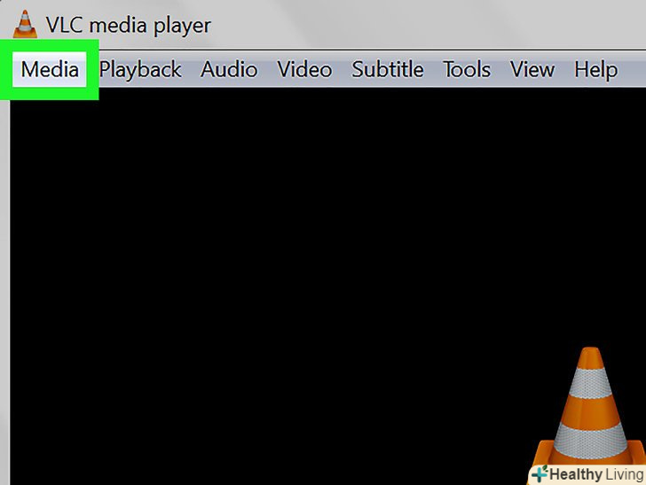Image resolution: width=646 pixels, height=485 pixels.
Task: Click the gray left window border
Action: (4, 288)
